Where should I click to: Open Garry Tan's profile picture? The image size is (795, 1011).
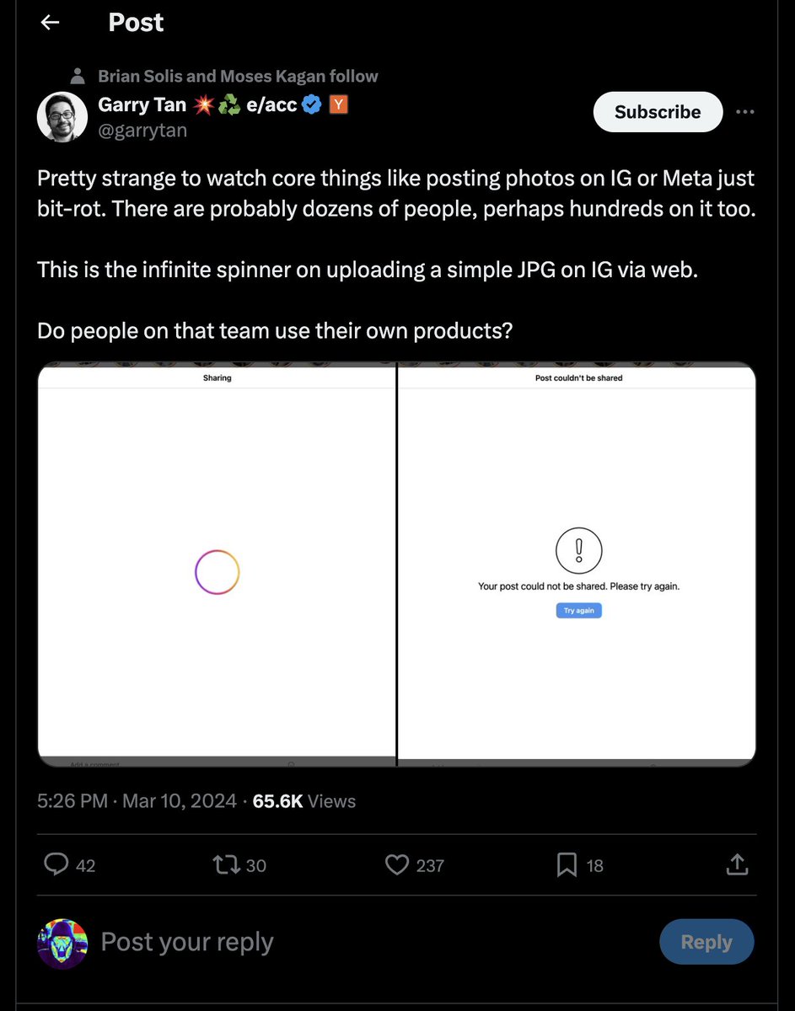click(x=62, y=117)
